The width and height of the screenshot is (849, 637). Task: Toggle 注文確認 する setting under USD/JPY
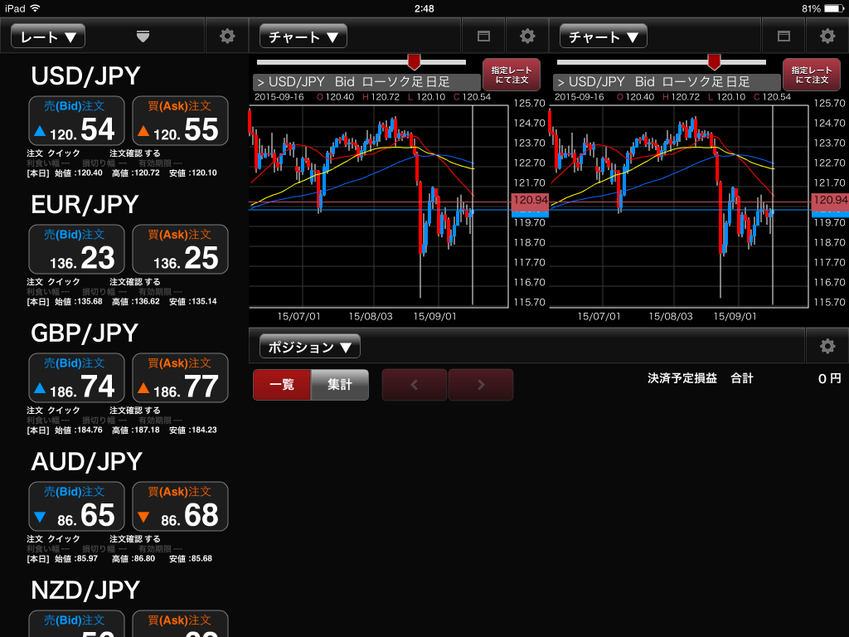[135, 153]
